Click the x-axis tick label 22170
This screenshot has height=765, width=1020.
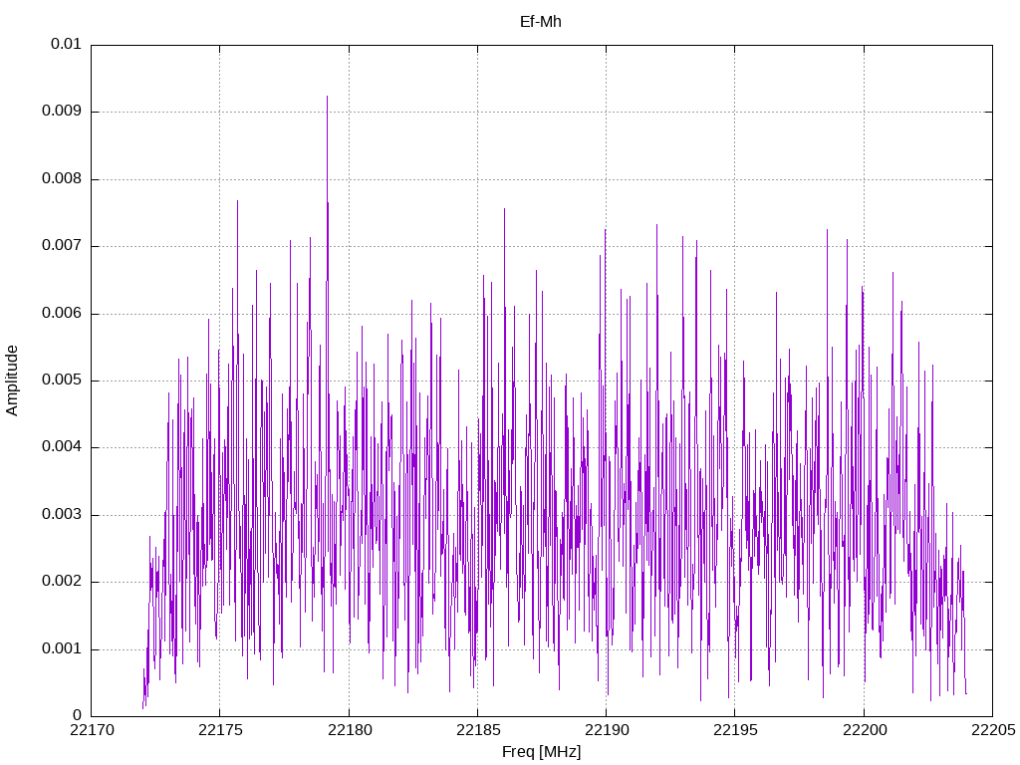[92, 730]
